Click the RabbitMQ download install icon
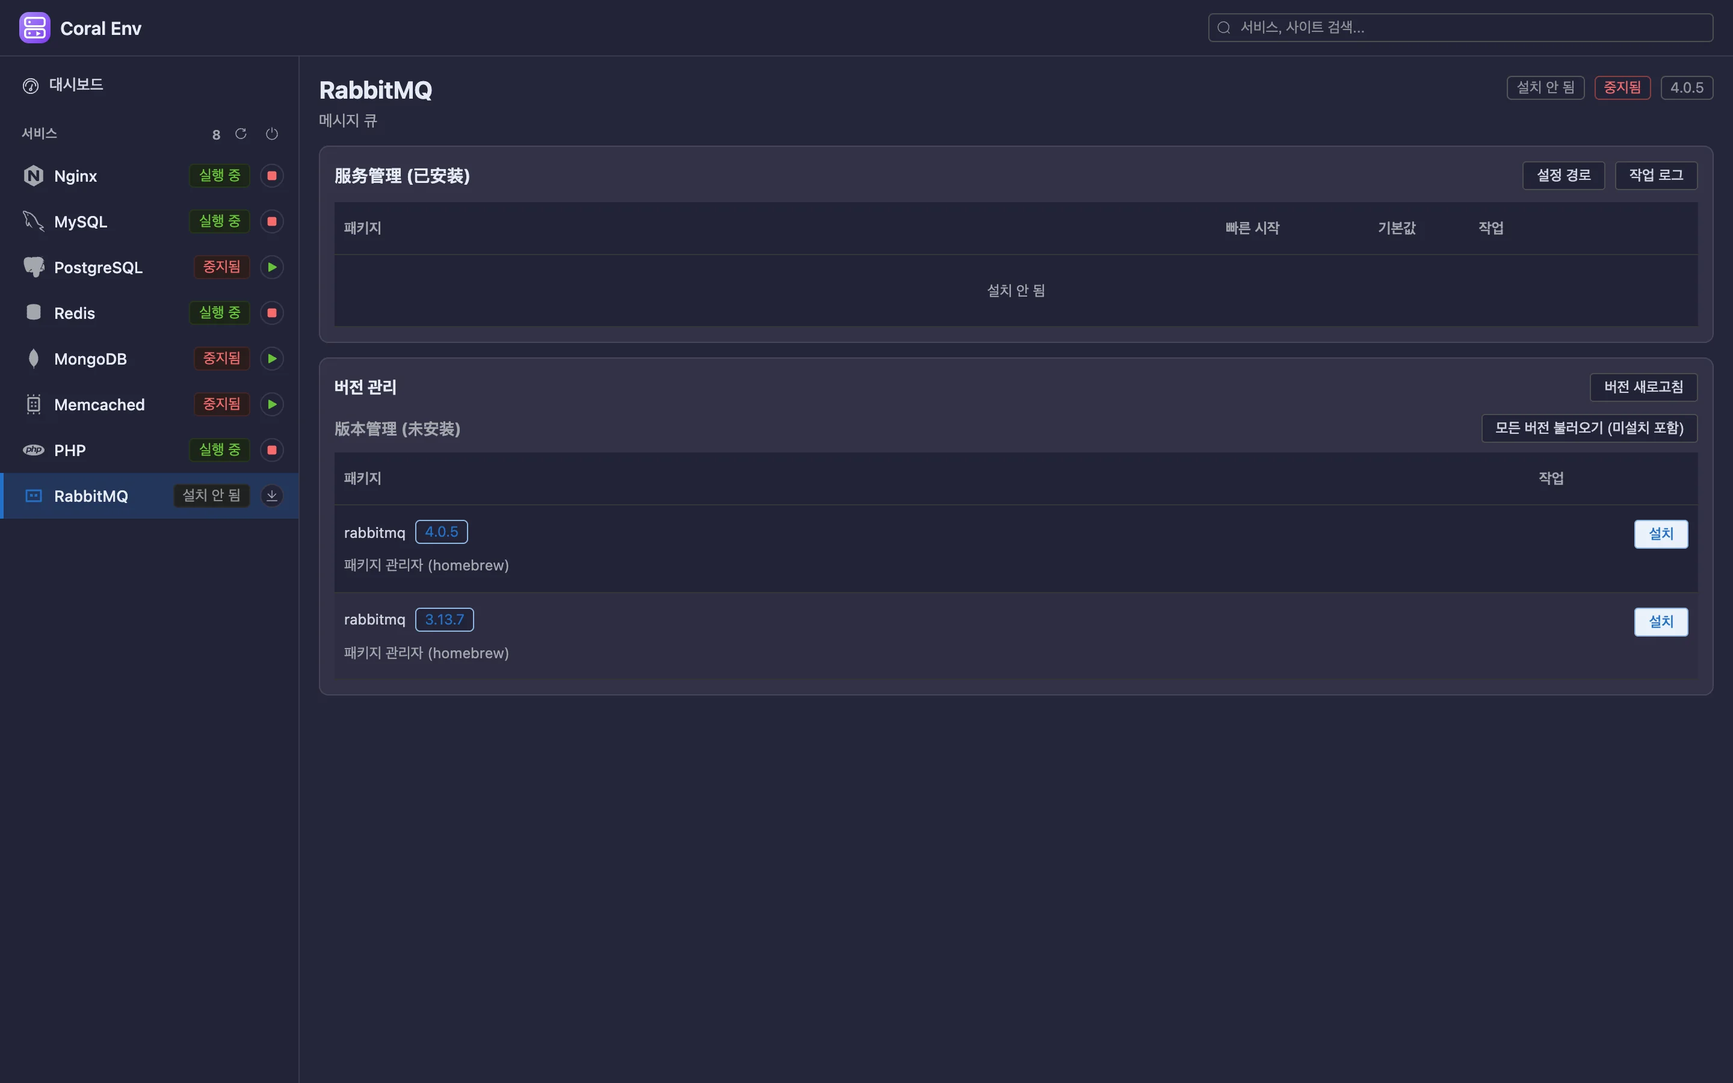The height and width of the screenshot is (1083, 1733). tap(271, 496)
